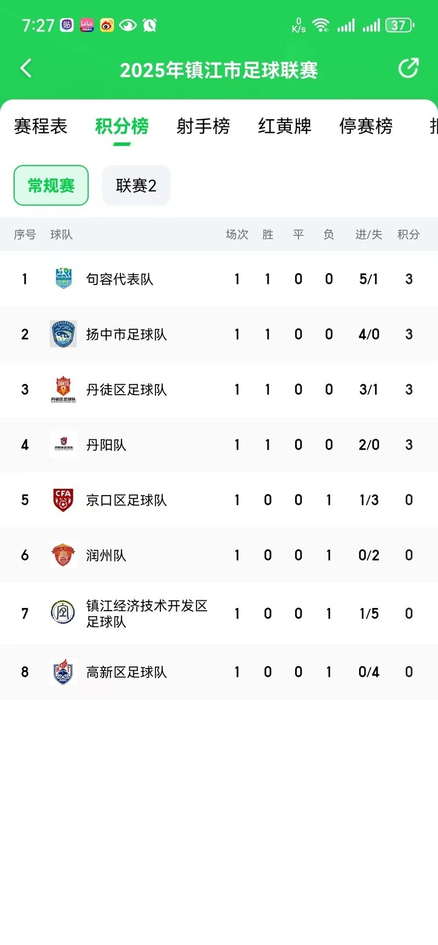This screenshot has height=945, width=438.
Task: Select the 常规赛 filter
Action: 51,185
